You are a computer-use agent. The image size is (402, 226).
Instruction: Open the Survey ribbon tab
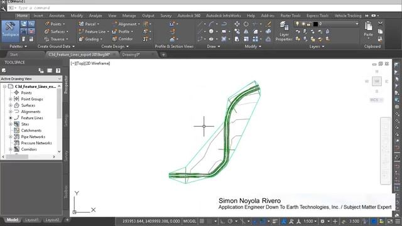click(x=166, y=16)
